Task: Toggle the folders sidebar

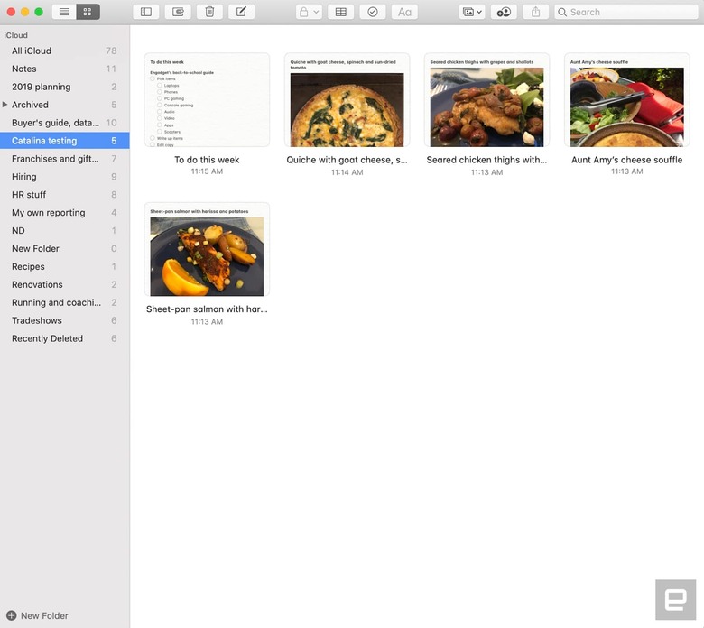Action: tap(146, 12)
